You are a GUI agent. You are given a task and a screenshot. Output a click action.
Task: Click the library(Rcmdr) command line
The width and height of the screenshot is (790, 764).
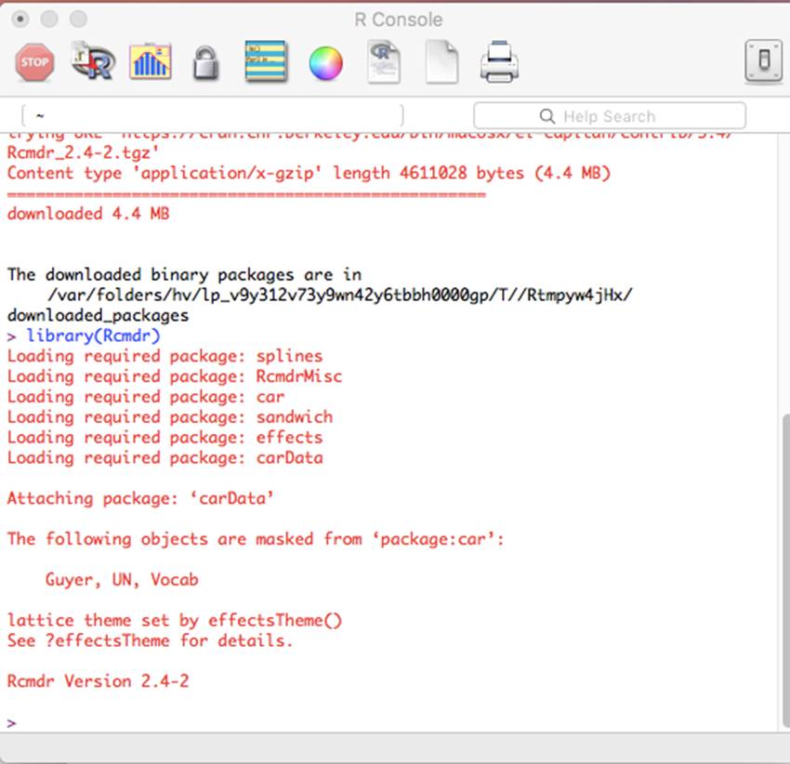coord(93,336)
